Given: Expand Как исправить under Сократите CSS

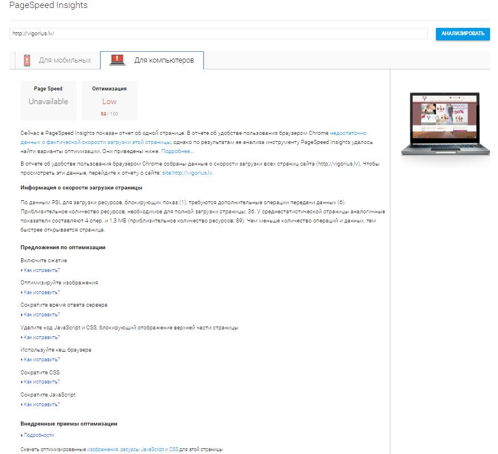Looking at the screenshot, I should pyautogui.click(x=41, y=382).
